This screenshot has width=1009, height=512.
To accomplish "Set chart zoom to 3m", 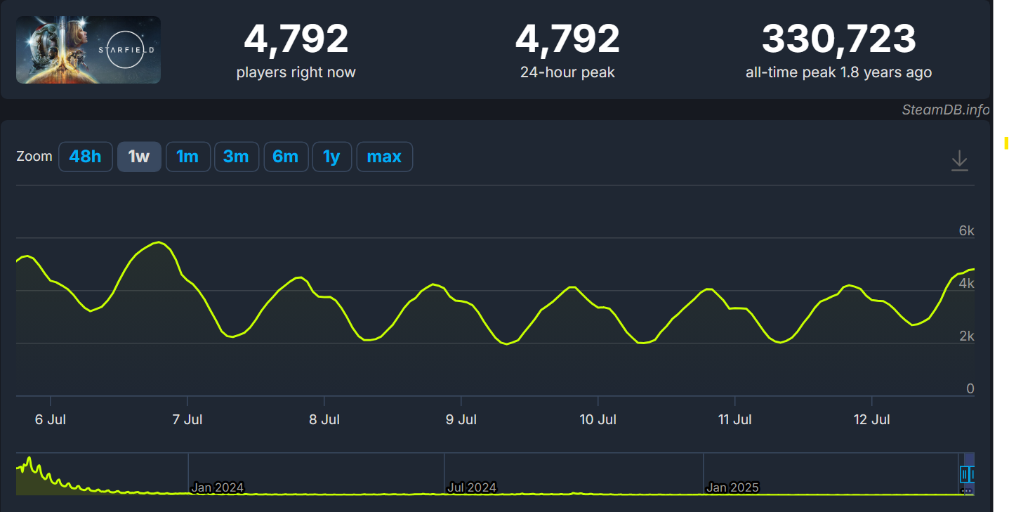I will pyautogui.click(x=236, y=157).
